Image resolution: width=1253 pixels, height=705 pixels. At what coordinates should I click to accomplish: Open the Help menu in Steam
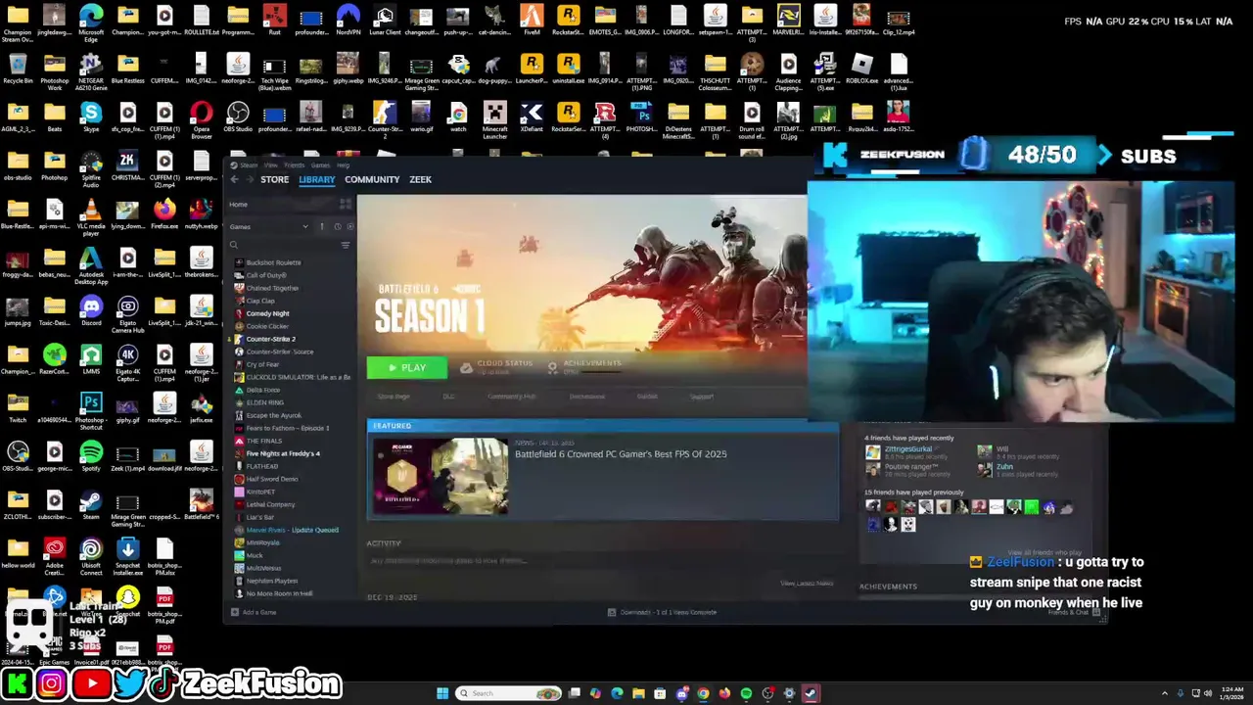[x=343, y=165]
